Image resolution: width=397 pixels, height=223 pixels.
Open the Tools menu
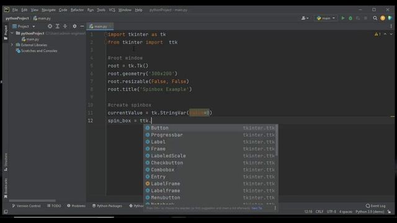(x=101, y=10)
